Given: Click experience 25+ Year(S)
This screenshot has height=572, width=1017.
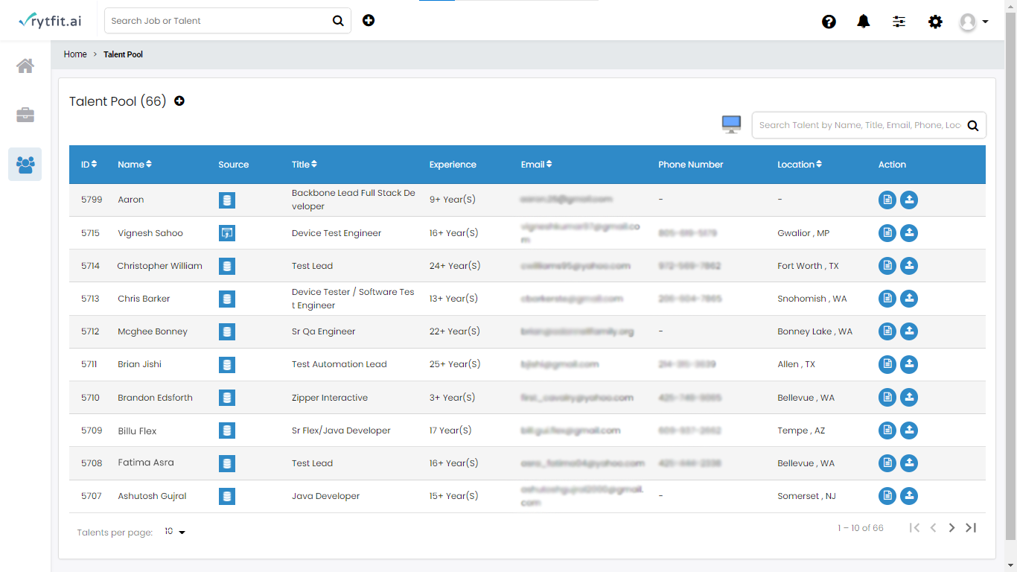Looking at the screenshot, I should [x=455, y=364].
